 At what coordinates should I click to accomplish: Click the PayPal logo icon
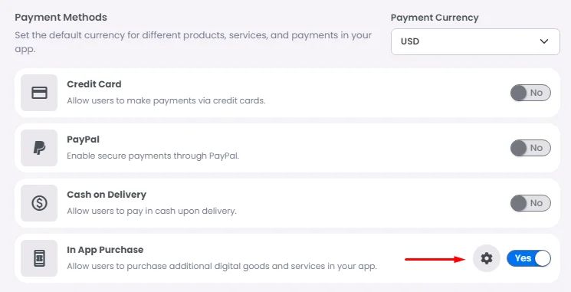pyautogui.click(x=39, y=148)
